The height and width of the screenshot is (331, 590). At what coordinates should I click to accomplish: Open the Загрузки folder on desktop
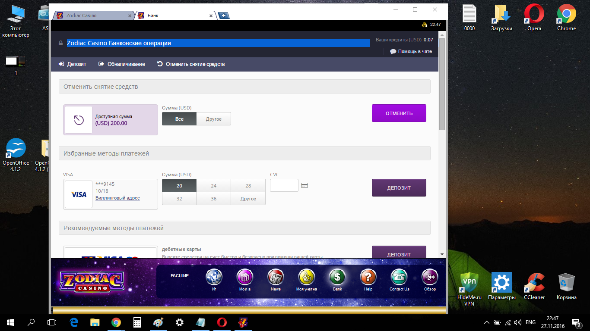coord(501,18)
